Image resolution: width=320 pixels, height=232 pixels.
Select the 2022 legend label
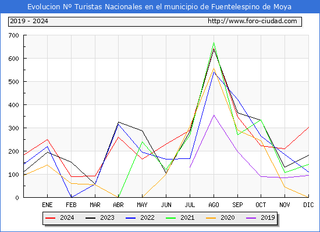[147, 217]
